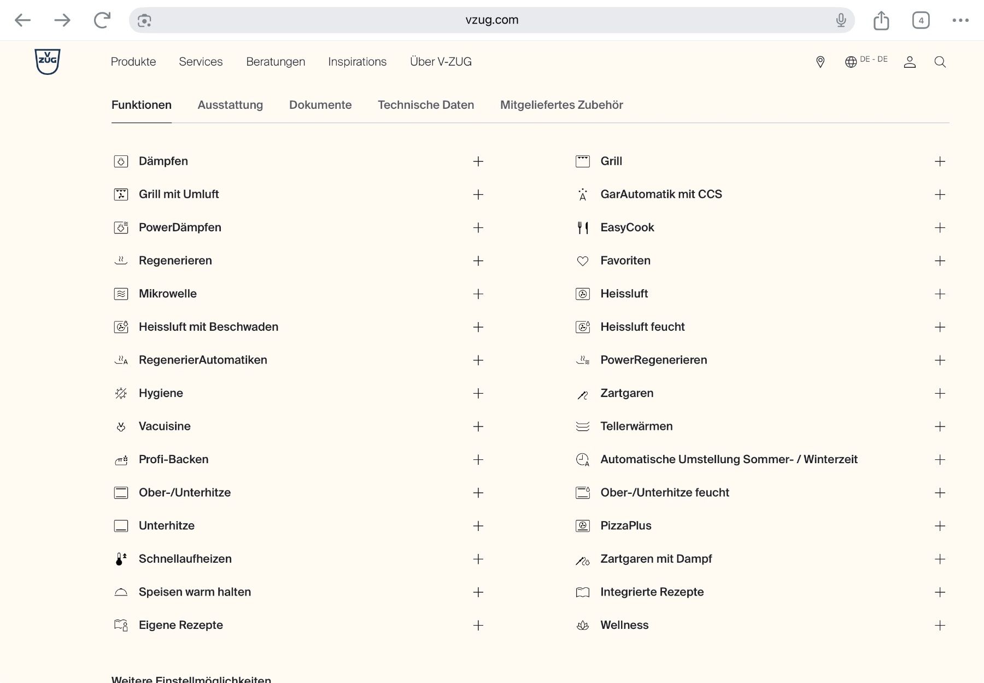Screen dimensions: 984x683
Task: Expand the Dämpfen function row
Action: point(478,161)
